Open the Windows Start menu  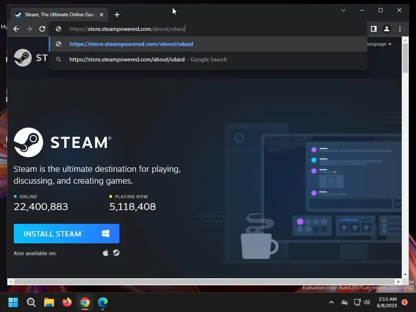(x=13, y=302)
